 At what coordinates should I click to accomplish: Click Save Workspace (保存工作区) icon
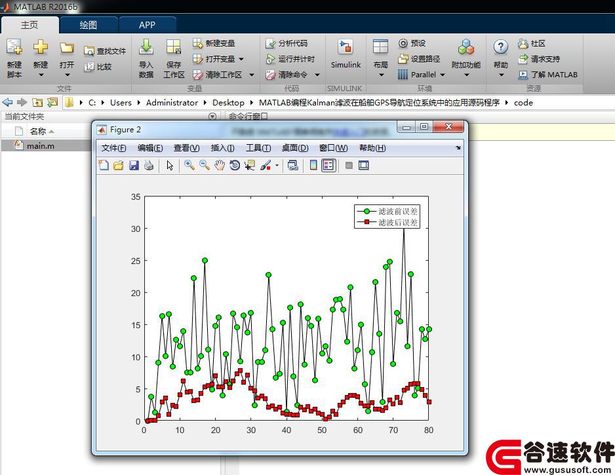[173, 47]
